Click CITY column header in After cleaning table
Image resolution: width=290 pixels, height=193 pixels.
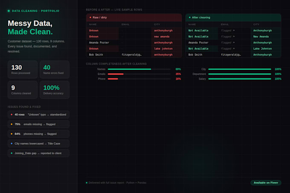[x=256, y=24]
